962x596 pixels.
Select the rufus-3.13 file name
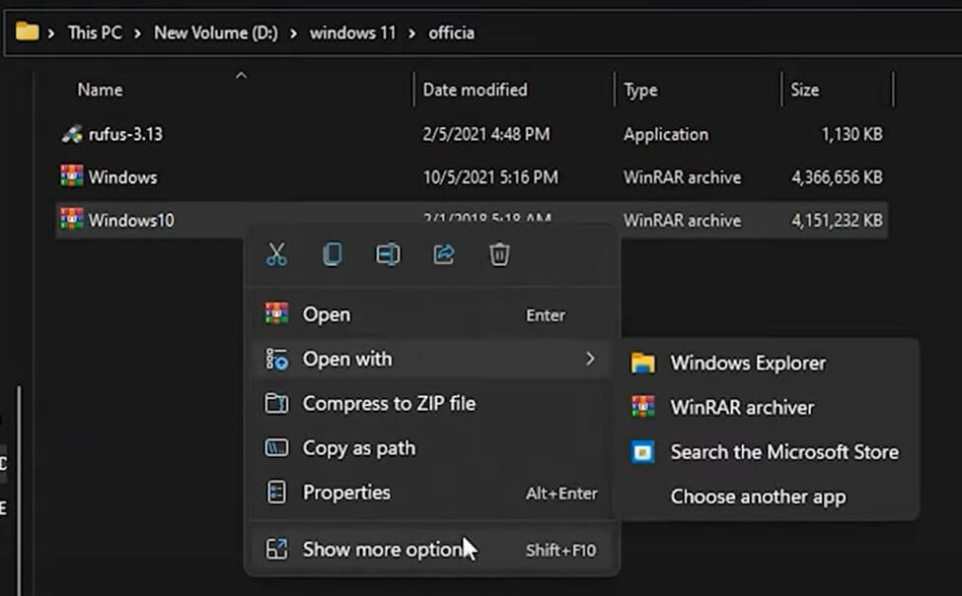(125, 134)
